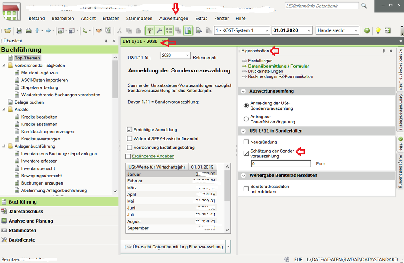Click the tree icon in toolbar
The height and width of the screenshot is (263, 404).
[x=150, y=30]
